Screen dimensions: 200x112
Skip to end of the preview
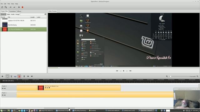tap(130, 71)
